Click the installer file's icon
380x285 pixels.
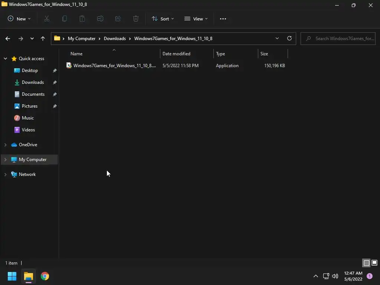[69, 65]
